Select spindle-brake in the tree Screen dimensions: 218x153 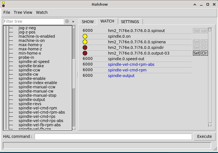[31, 66]
